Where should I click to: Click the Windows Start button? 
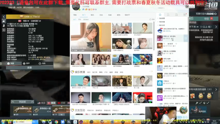point(3,122)
